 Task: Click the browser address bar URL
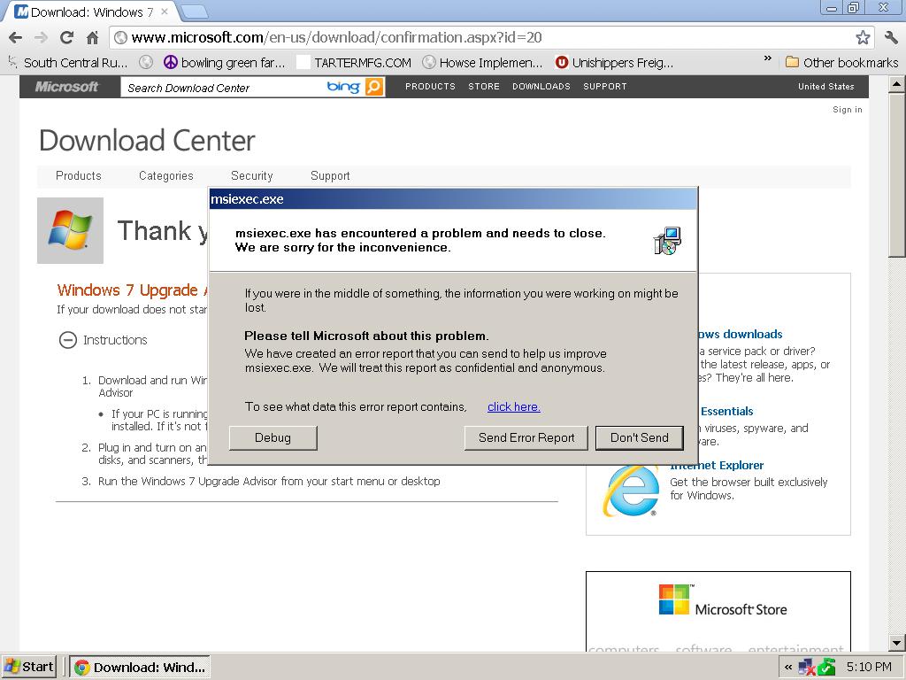[337, 37]
